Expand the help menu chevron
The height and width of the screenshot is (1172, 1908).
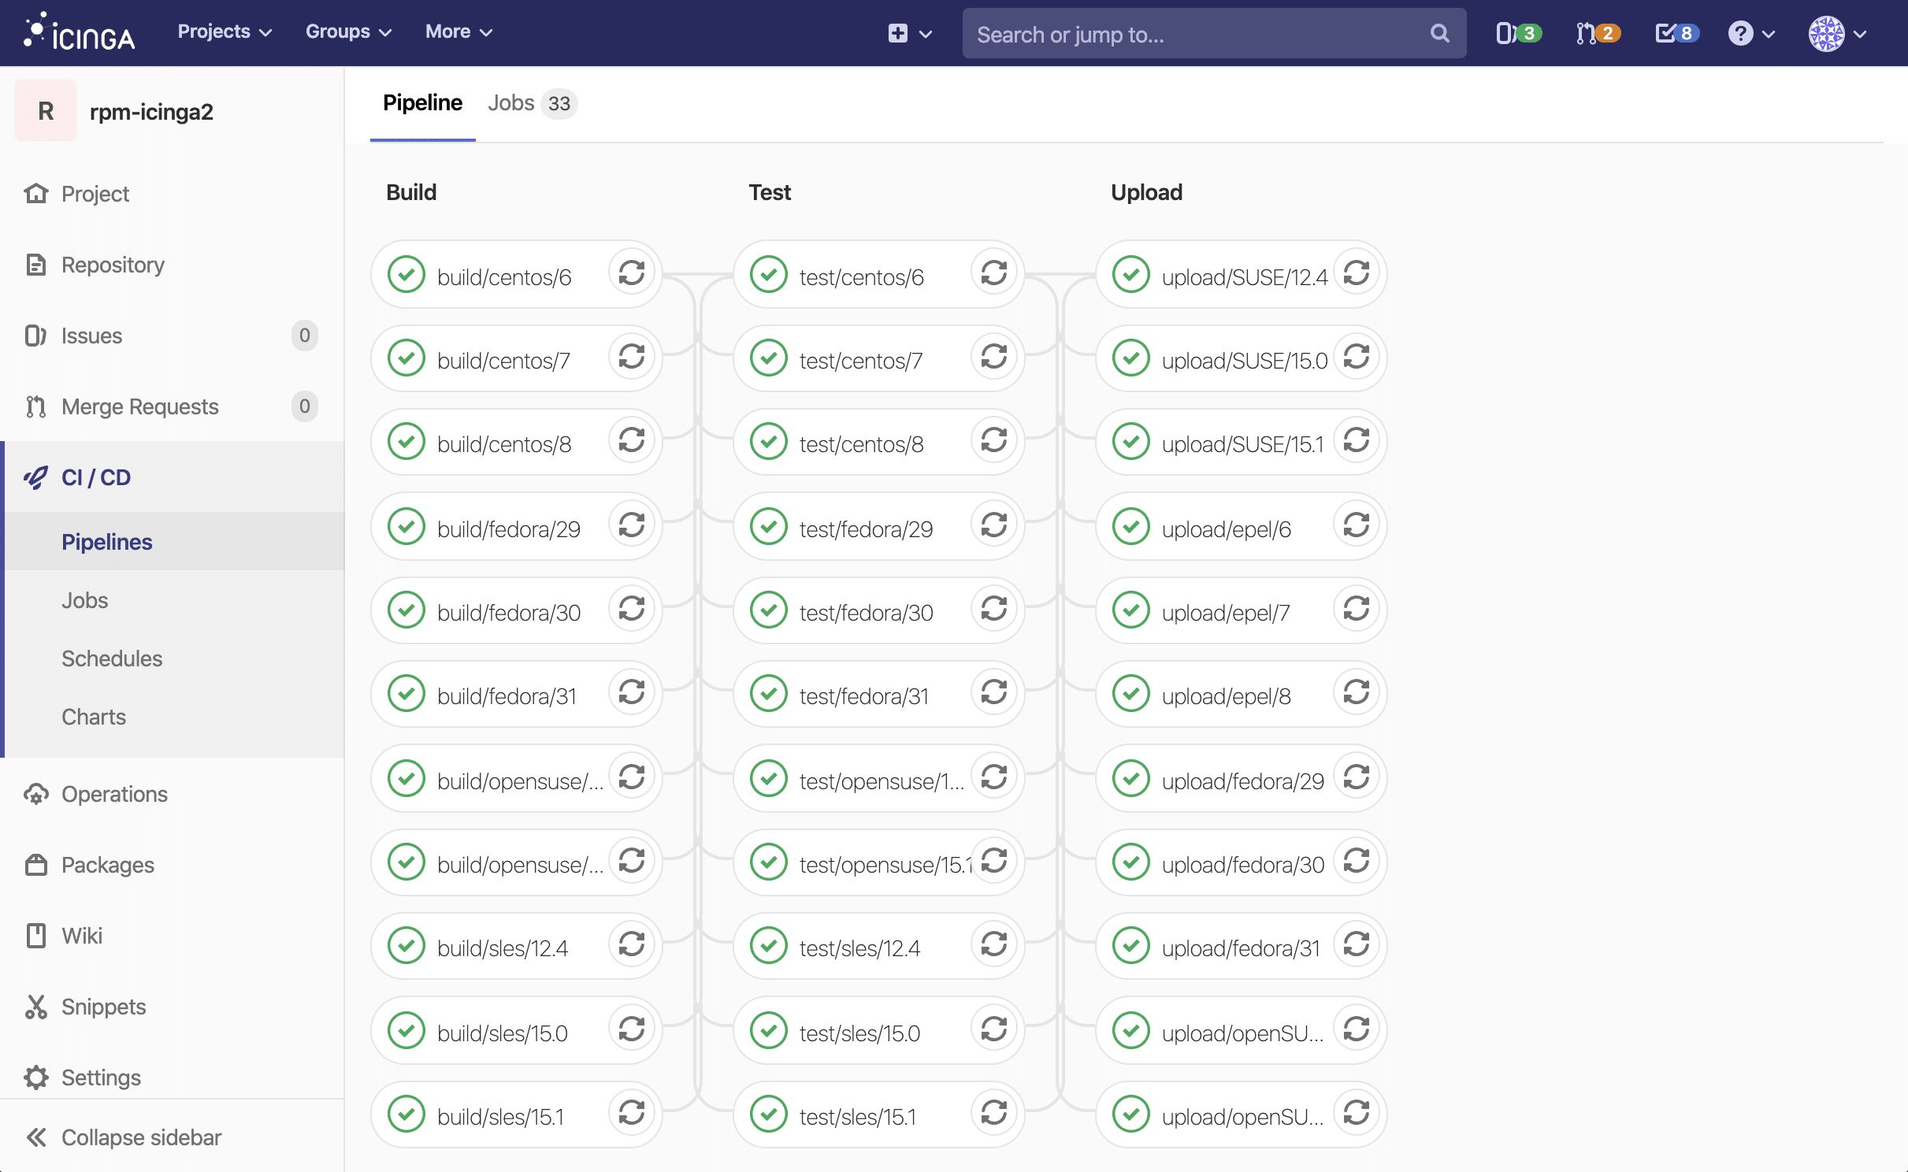coord(1769,34)
